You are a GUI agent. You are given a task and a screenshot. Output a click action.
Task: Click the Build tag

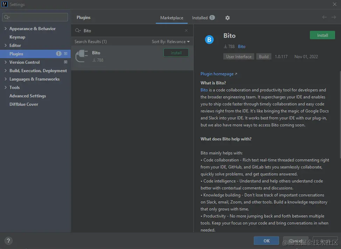click(x=264, y=56)
